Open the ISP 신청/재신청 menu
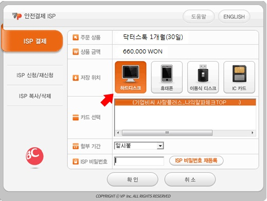Screen dimensions: 267x201 point(35,75)
